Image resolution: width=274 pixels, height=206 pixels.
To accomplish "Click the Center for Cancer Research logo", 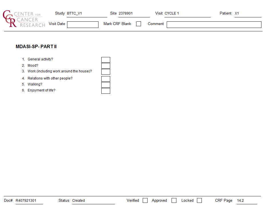I will (x=24, y=19).
